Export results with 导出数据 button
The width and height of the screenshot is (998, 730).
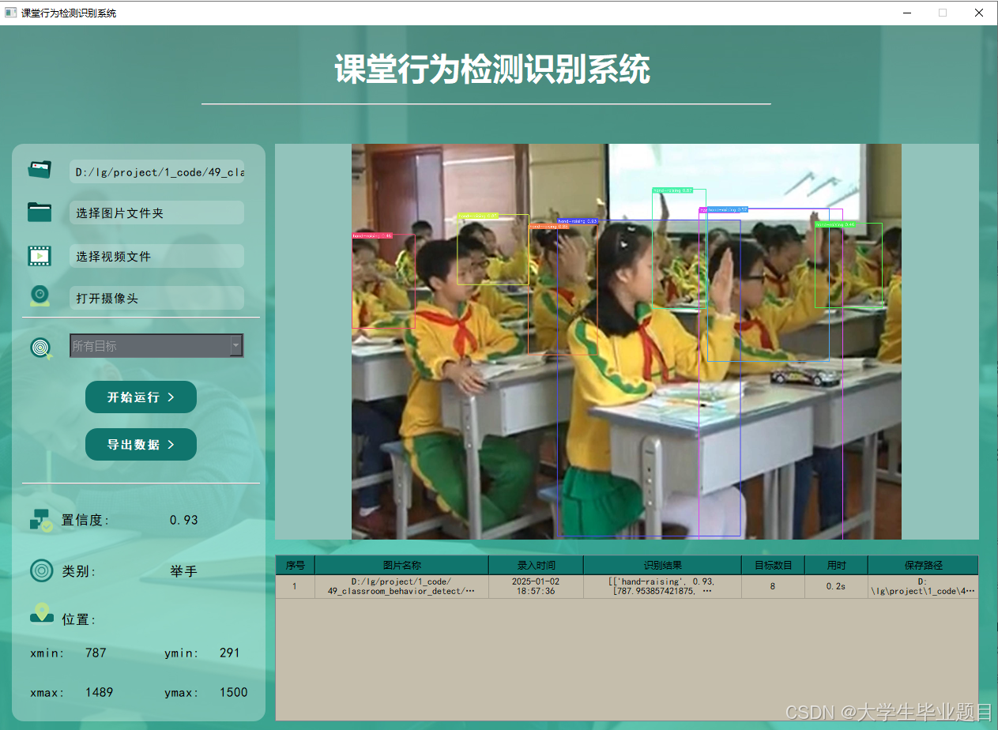pyautogui.click(x=141, y=444)
